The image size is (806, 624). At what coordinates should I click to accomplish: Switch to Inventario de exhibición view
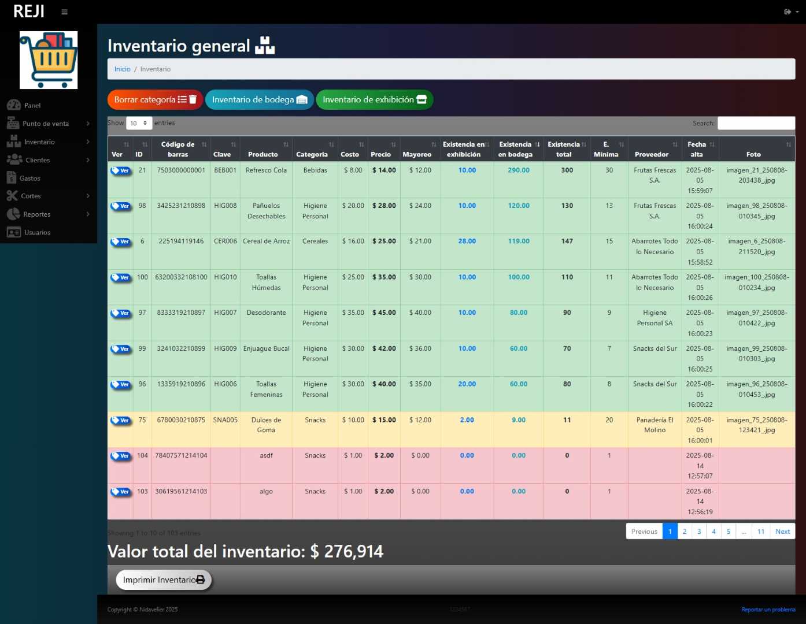(374, 100)
